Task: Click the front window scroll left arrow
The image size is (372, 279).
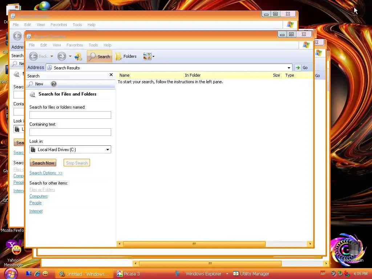Action: [119, 244]
